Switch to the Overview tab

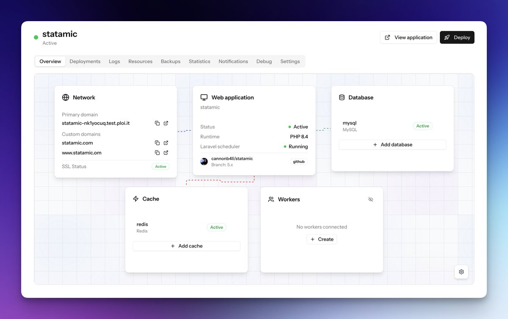click(50, 61)
